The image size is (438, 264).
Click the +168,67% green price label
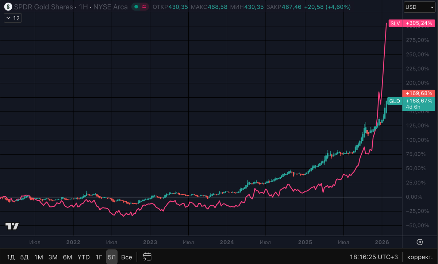418,101
